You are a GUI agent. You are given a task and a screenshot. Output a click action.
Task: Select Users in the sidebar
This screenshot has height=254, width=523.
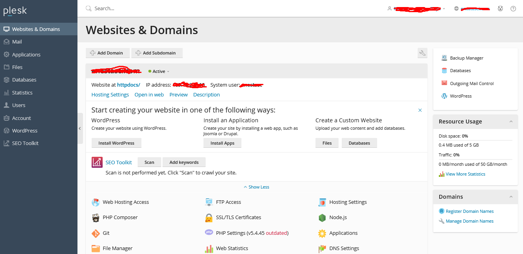39,105
